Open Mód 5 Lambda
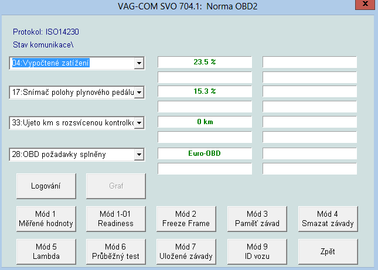This screenshot has width=378, height=270. (x=46, y=251)
